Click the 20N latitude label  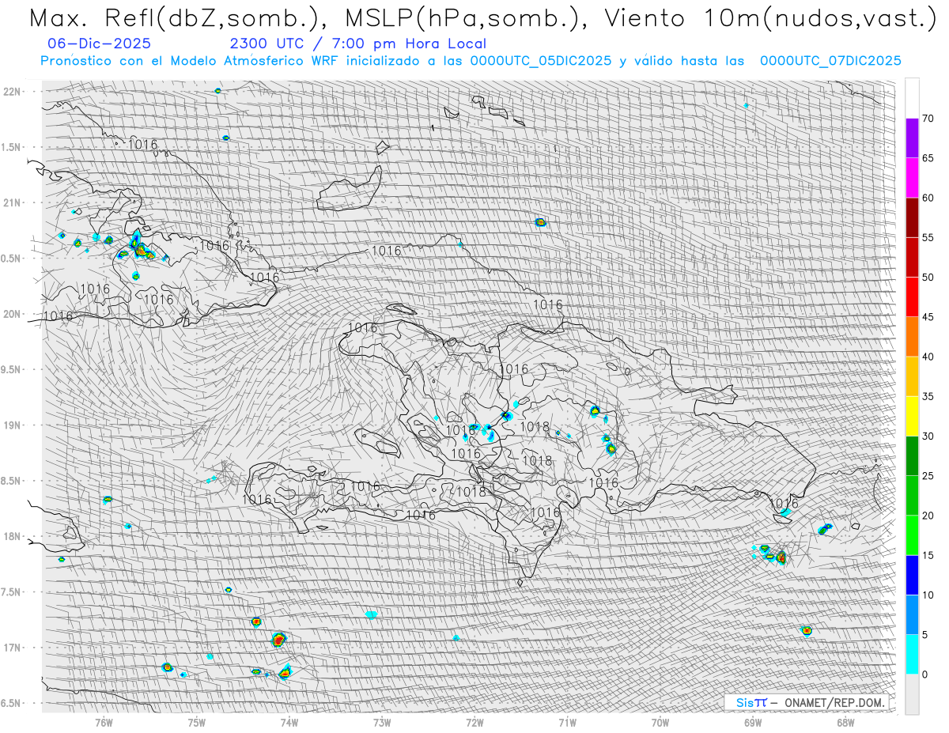pos(13,314)
